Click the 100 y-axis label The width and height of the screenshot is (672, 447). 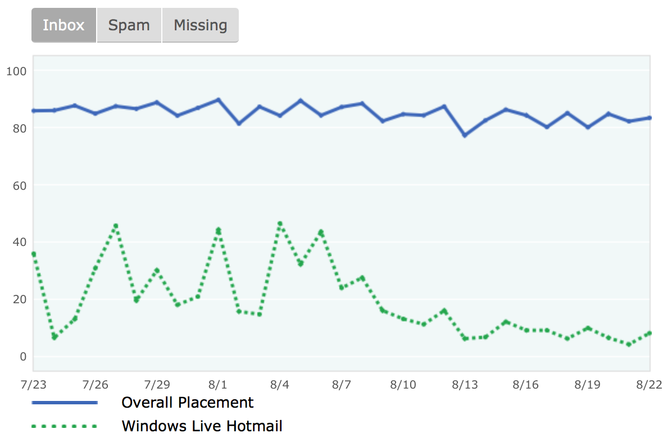[x=16, y=71]
